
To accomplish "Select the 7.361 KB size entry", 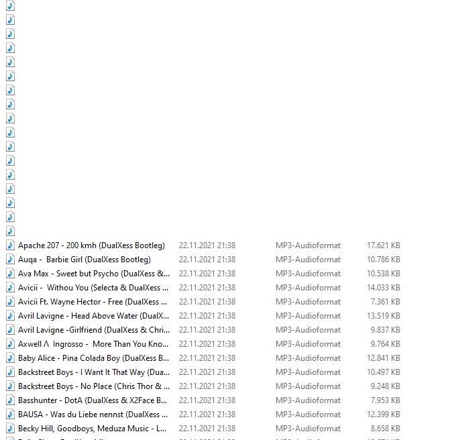I will point(386,302).
